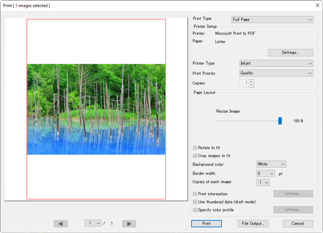
Task: Enable Rotate to fit checkbox
Action: click(x=195, y=148)
